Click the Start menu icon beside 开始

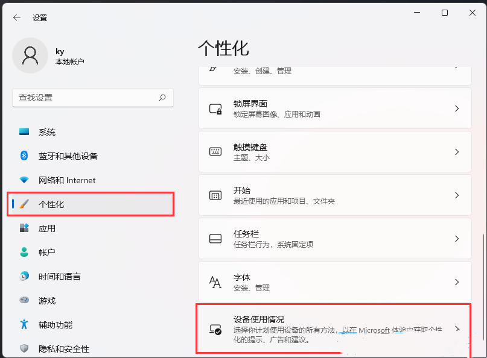215,195
